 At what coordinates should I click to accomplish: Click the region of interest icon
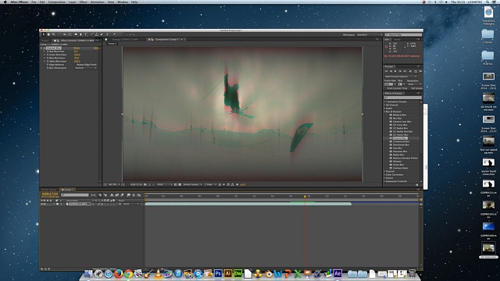(x=175, y=184)
